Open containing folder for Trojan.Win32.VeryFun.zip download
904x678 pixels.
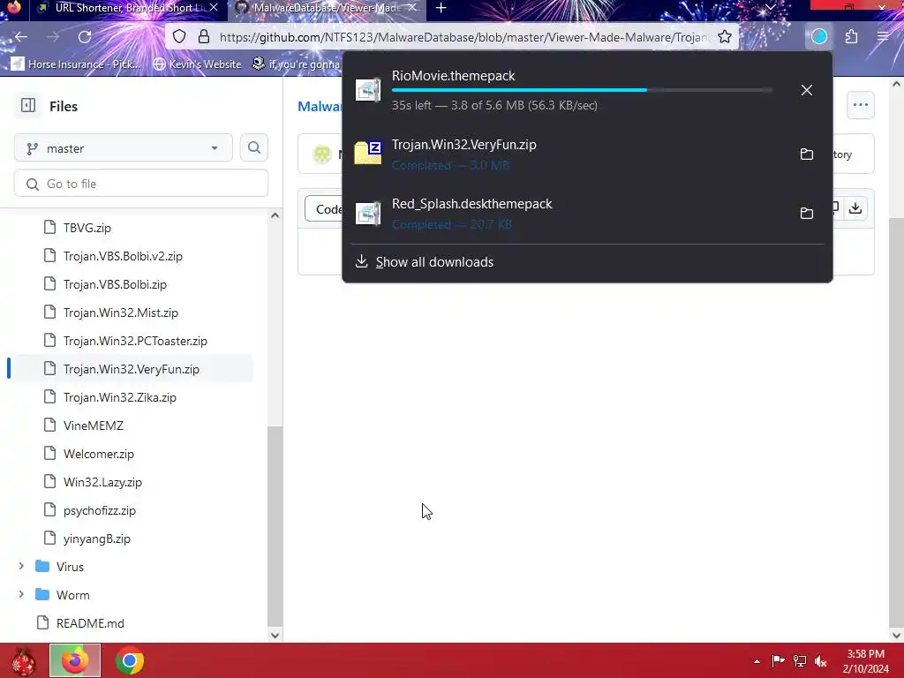point(807,154)
